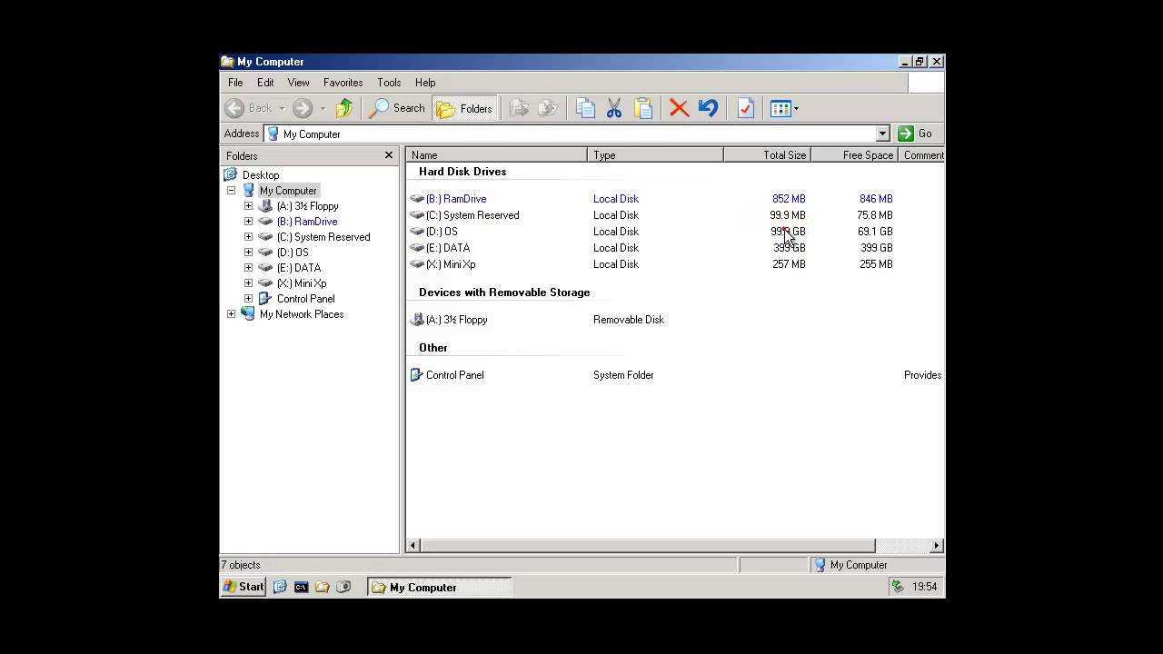
Task: Click in the Address bar field
Action: tap(577, 134)
